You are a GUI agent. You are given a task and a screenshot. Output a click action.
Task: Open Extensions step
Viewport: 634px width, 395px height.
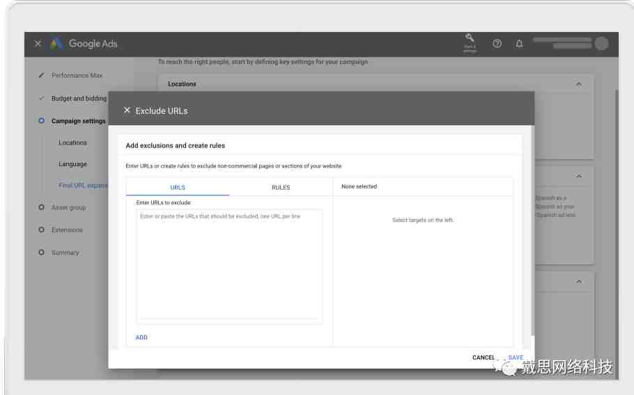(67, 230)
